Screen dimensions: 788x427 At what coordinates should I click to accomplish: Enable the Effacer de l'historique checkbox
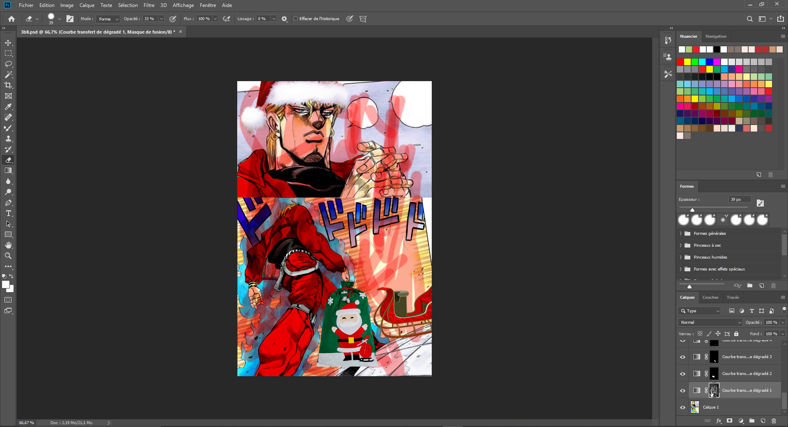295,19
